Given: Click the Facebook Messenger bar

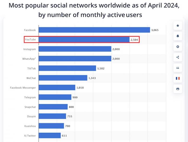Looking at the screenshot, I should point(57,87).
